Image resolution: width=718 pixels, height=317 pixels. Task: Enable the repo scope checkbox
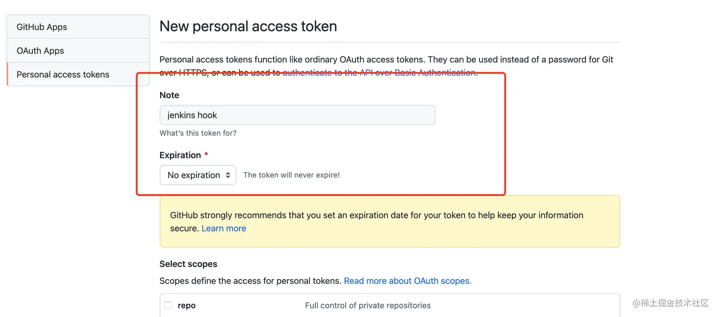coord(168,305)
